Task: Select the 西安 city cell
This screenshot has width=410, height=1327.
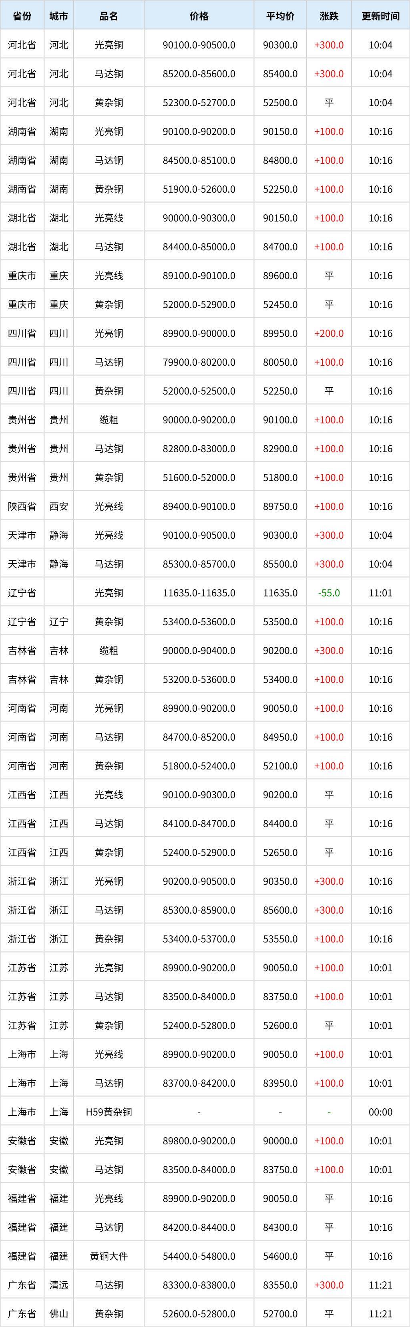Action: tap(59, 506)
